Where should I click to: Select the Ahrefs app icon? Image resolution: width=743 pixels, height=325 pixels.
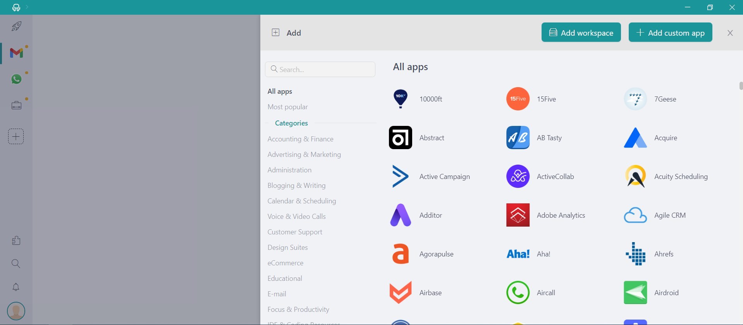pos(635,254)
